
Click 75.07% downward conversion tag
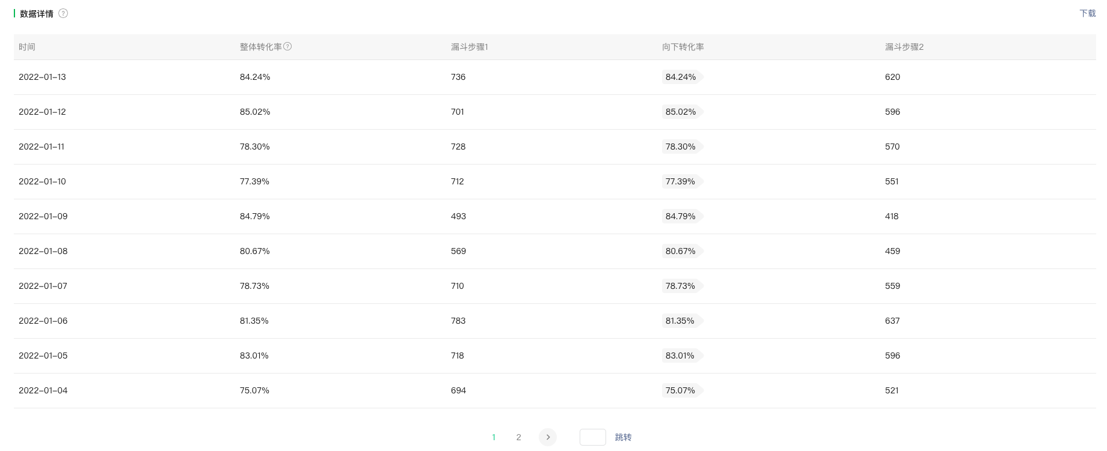click(x=680, y=390)
